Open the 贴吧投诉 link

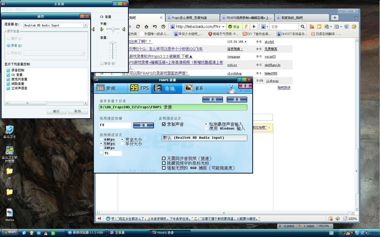(x=284, y=88)
